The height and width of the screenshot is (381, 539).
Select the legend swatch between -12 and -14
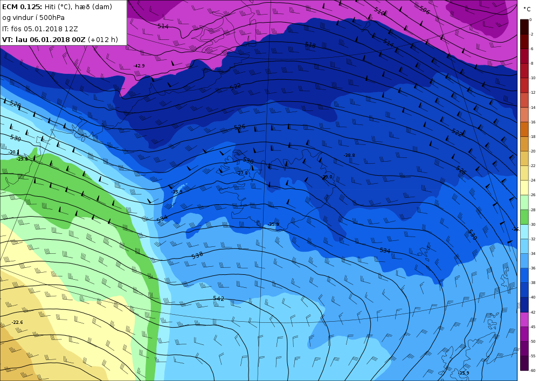coord(524,100)
